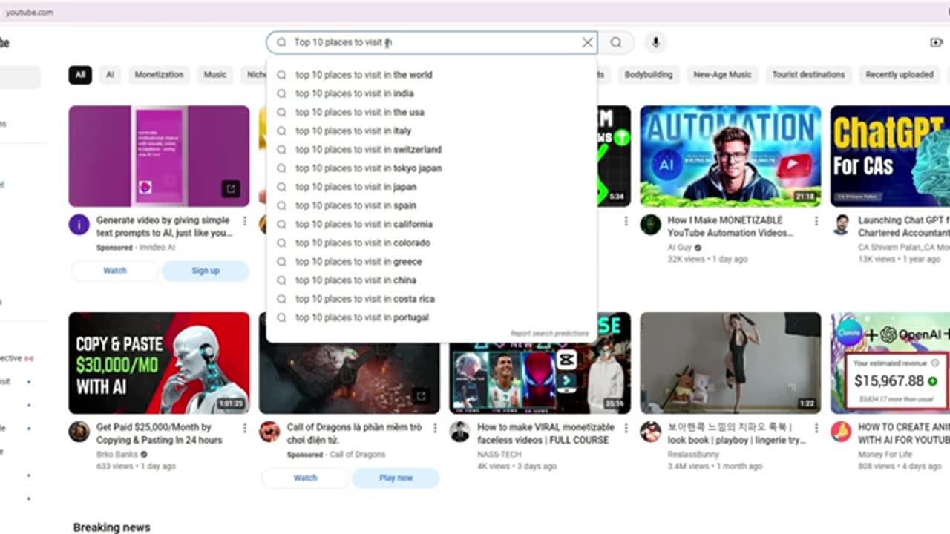
Task: Open the Create video icon at top right
Action: tap(937, 43)
